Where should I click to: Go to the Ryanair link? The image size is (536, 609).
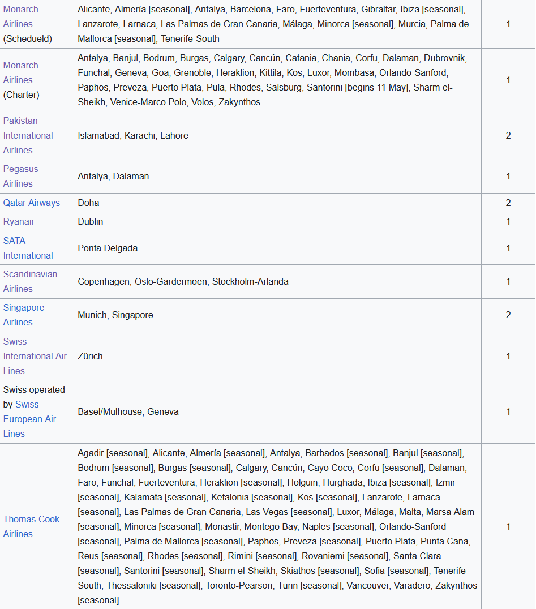tap(19, 221)
